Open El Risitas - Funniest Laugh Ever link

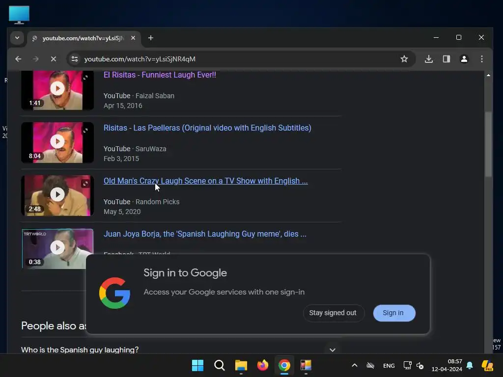click(x=160, y=75)
